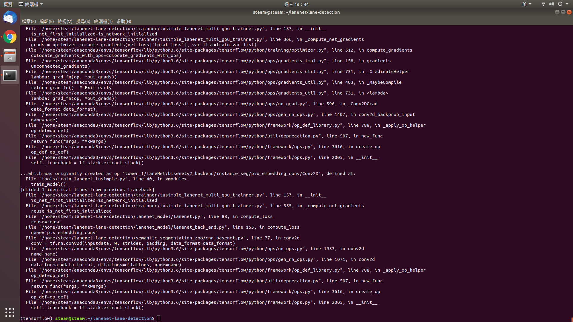Open the 終端機(T) menu
The width and height of the screenshot is (573, 322).
pos(103,21)
